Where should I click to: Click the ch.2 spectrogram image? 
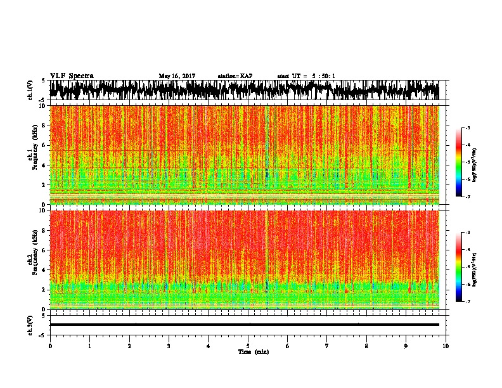pyautogui.click(x=245, y=260)
